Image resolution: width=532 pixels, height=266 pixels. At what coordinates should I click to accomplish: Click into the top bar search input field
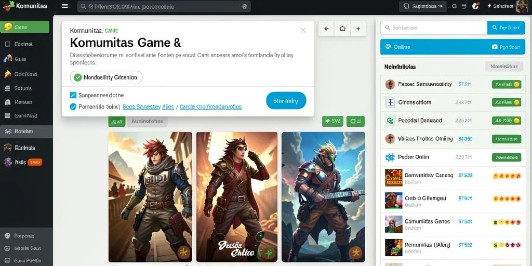[164, 6]
